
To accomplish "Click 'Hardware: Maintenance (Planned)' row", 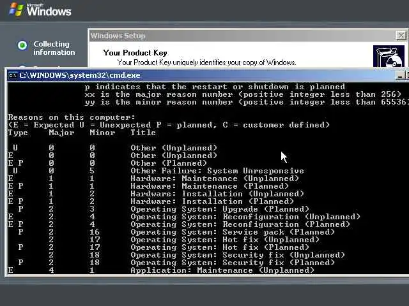I will [x=148, y=186].
